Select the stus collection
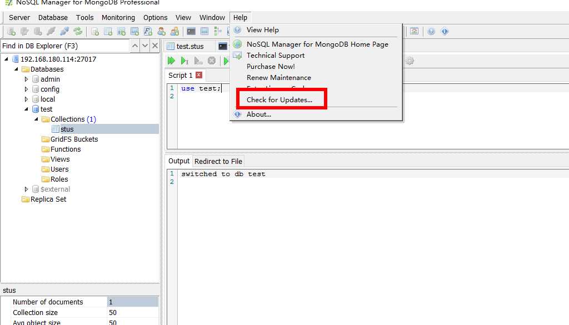The height and width of the screenshot is (325, 569). [x=67, y=129]
